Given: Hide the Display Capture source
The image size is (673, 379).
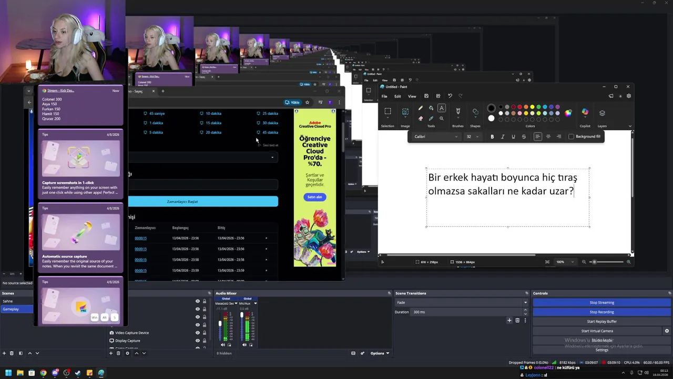Looking at the screenshot, I should (198, 341).
